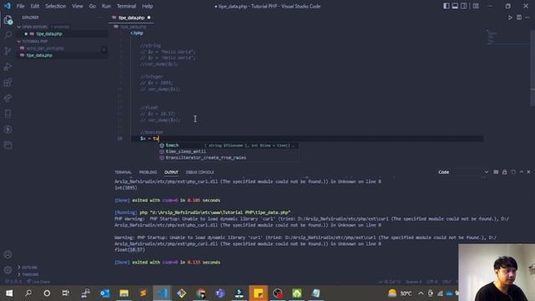
Task: Open Outlook from the taskbar
Action: (x=105, y=293)
